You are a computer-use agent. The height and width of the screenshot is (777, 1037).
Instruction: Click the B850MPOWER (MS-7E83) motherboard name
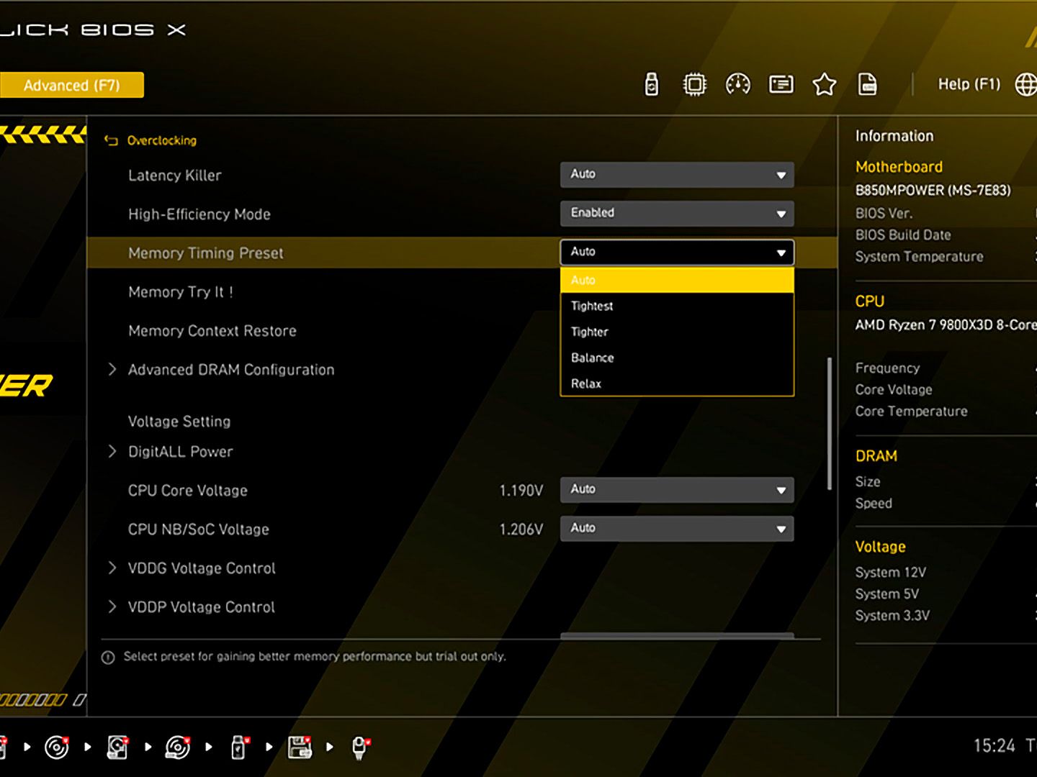(933, 191)
